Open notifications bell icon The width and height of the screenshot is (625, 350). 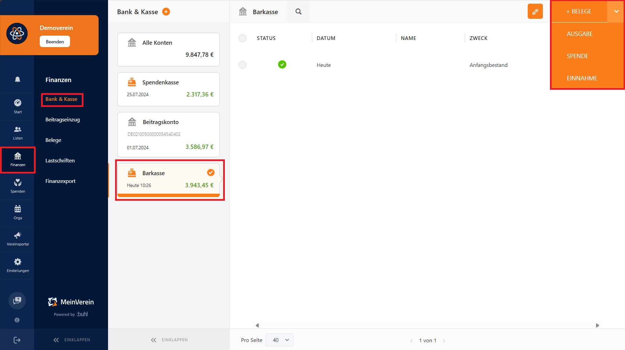18,79
